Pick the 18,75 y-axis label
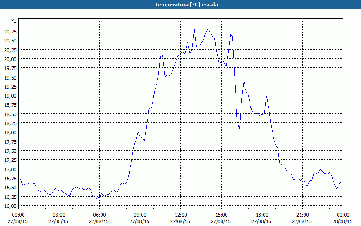Image resolution: width=361 pixels, height=226 pixels. click(x=10, y=105)
